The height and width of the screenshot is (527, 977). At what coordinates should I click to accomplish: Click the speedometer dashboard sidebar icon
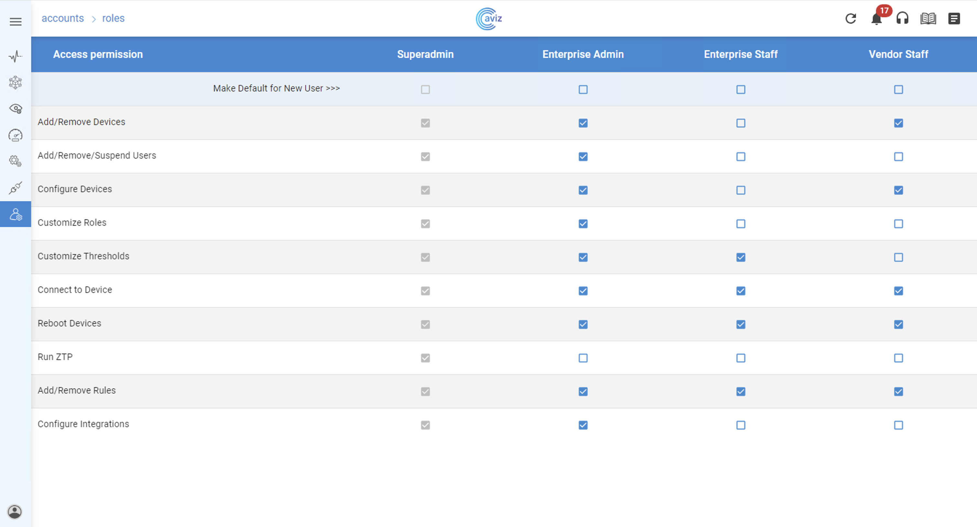16,135
